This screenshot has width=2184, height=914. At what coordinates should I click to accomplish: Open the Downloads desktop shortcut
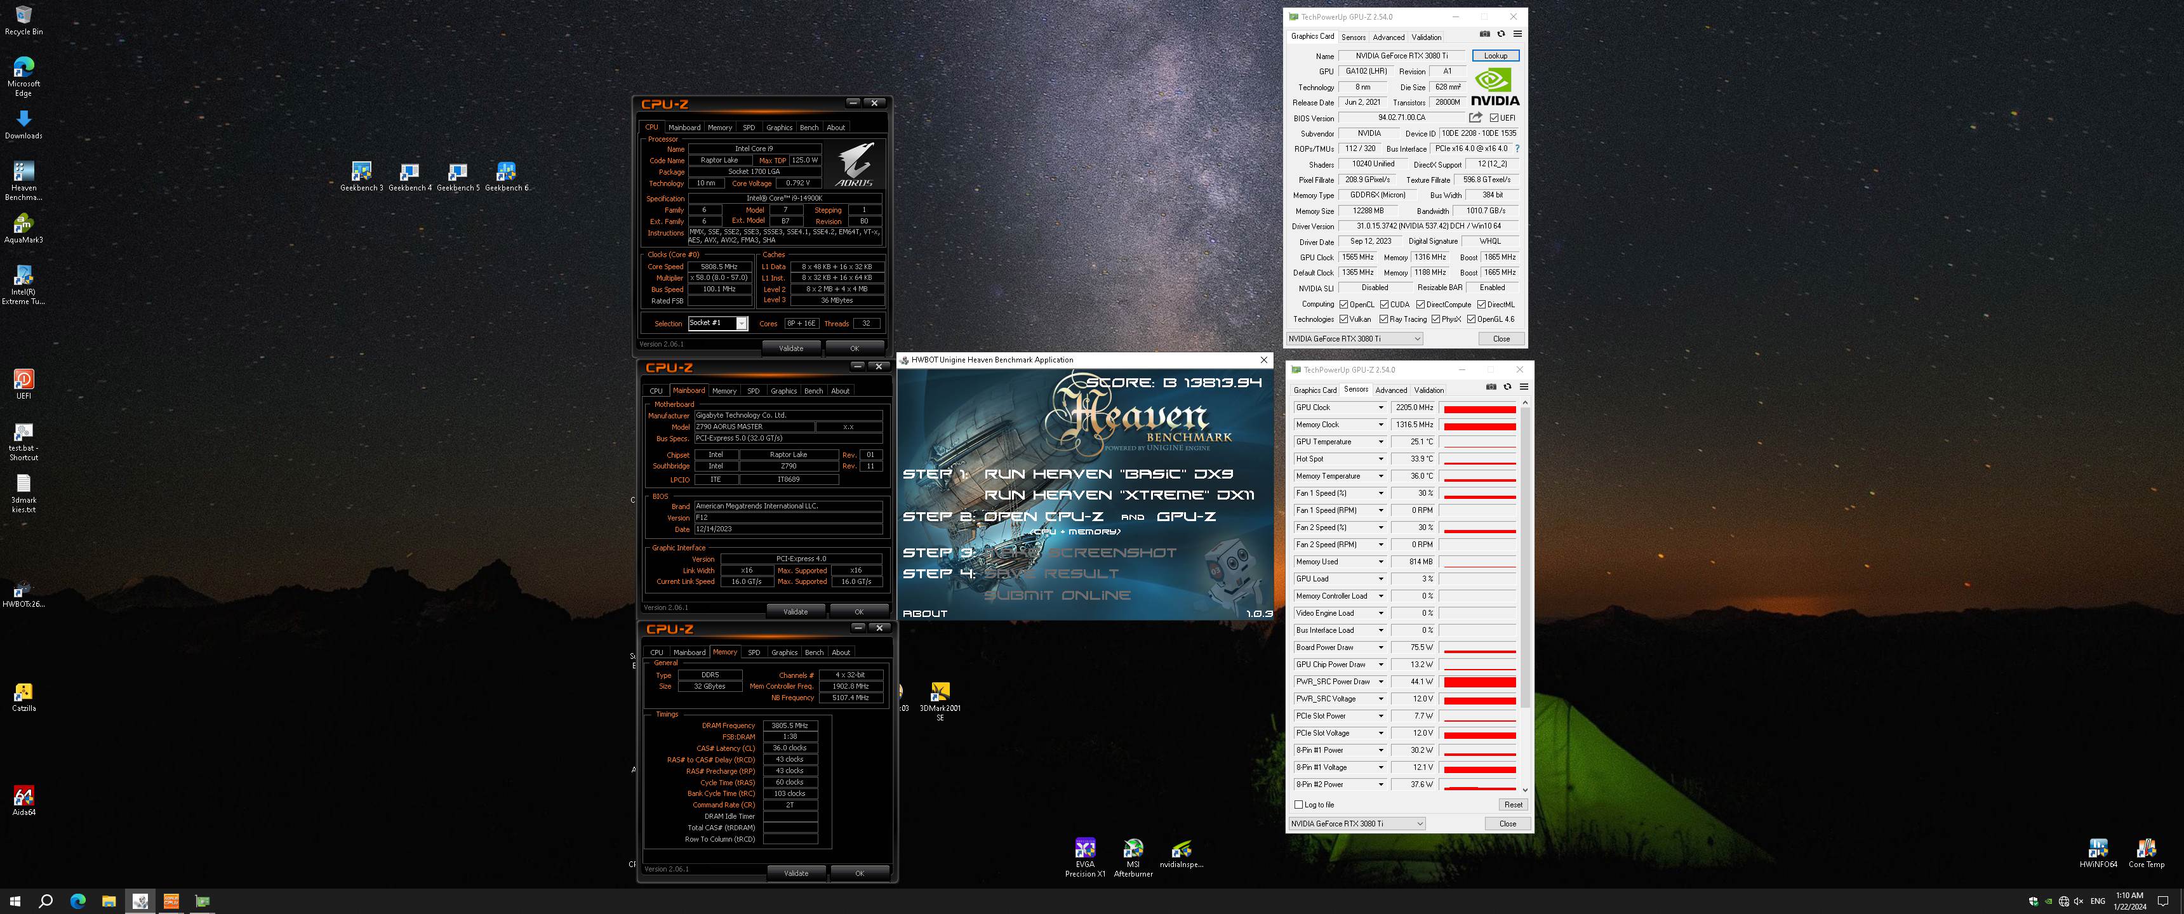23,124
